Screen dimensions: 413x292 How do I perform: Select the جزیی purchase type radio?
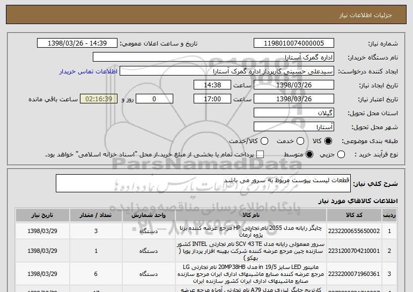341,155
